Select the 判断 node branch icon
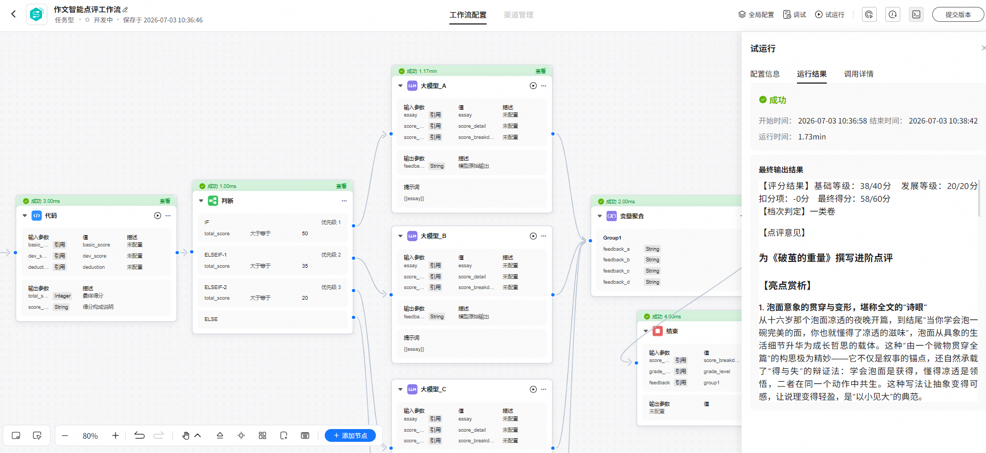The height and width of the screenshot is (453, 986). tap(213, 201)
